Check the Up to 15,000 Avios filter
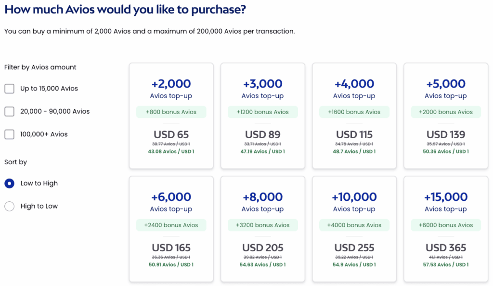Screen dimensions: 493x286 pos(9,89)
